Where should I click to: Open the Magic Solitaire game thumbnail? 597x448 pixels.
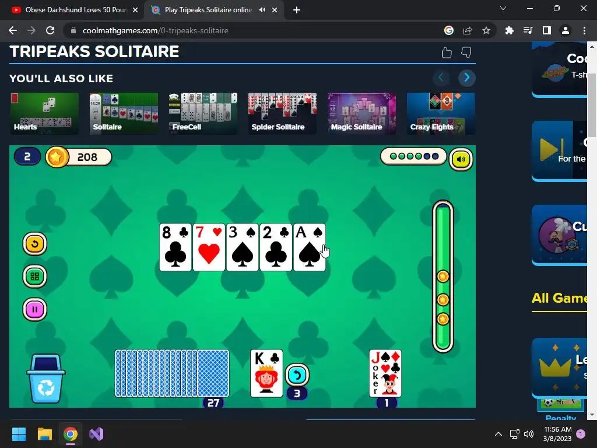click(x=361, y=114)
